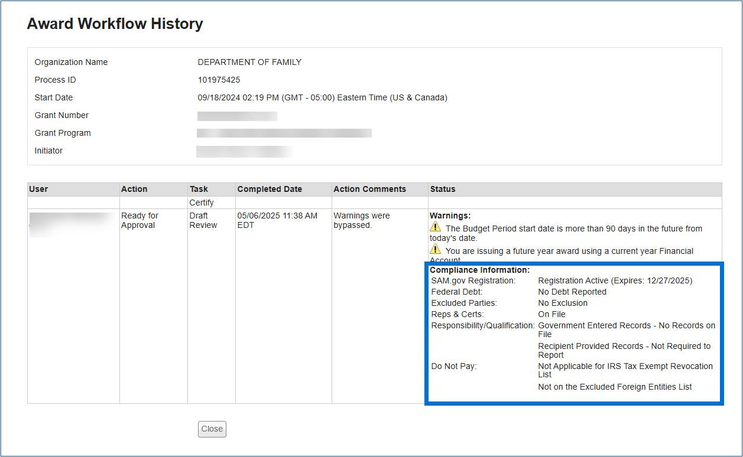Click the Budget Period warning triangle icon
This screenshot has width=743, height=457.
pos(436,227)
